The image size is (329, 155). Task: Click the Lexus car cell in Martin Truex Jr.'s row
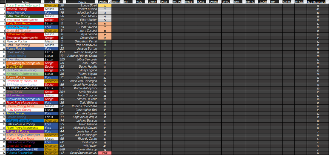click(51, 24)
